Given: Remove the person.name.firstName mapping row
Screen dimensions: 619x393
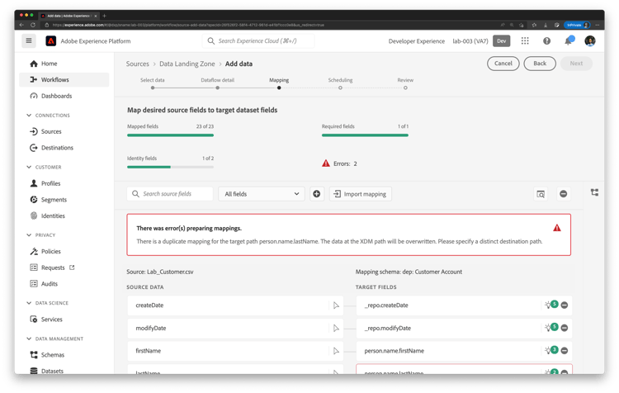Looking at the screenshot, I should coord(565,351).
